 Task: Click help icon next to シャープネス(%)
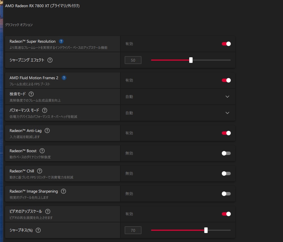pos(38,230)
